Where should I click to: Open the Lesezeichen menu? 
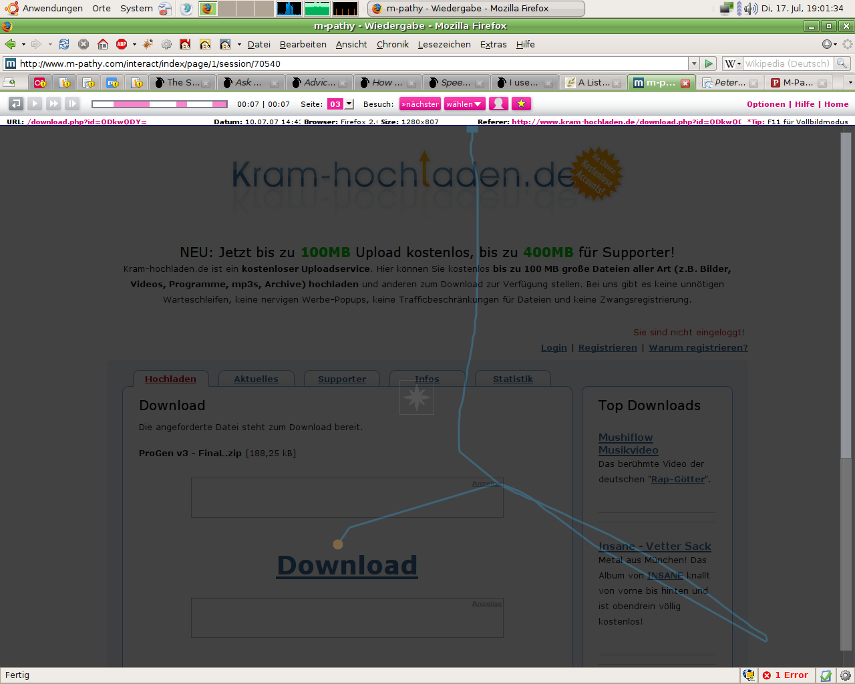pyautogui.click(x=444, y=44)
